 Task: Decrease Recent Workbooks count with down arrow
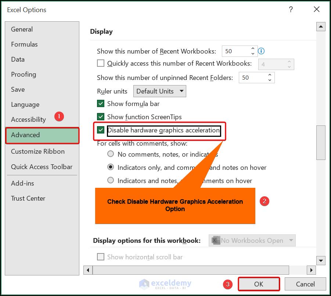coord(253,54)
